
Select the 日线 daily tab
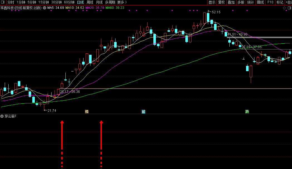click(x=80, y=2)
